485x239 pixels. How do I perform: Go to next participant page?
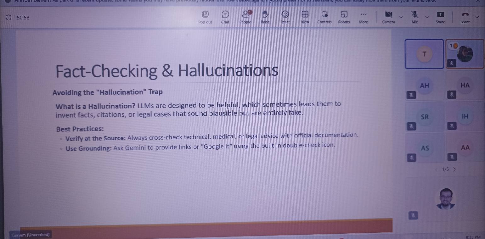tap(454, 170)
